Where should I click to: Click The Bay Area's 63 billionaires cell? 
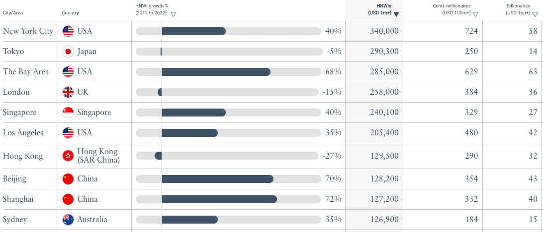533,72
